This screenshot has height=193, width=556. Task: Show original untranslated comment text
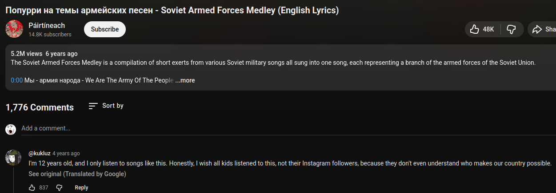[x=77, y=174]
